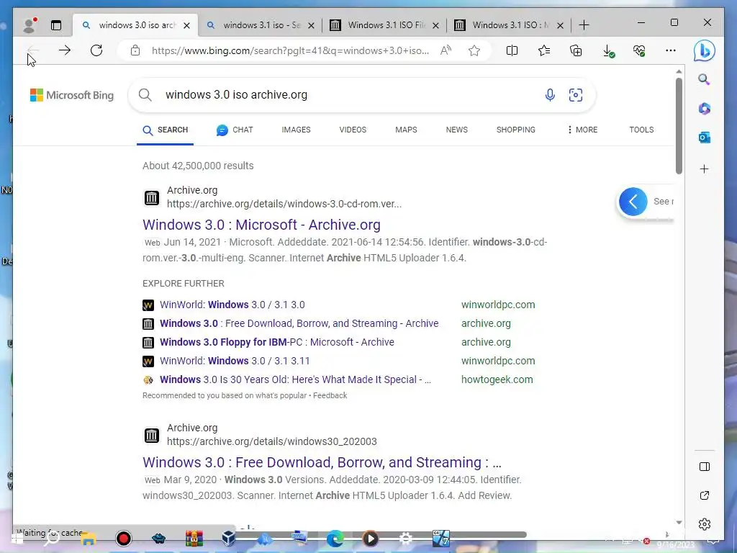737x553 pixels.
Task: Open Microsoft Edge from the taskbar
Action: [335, 539]
